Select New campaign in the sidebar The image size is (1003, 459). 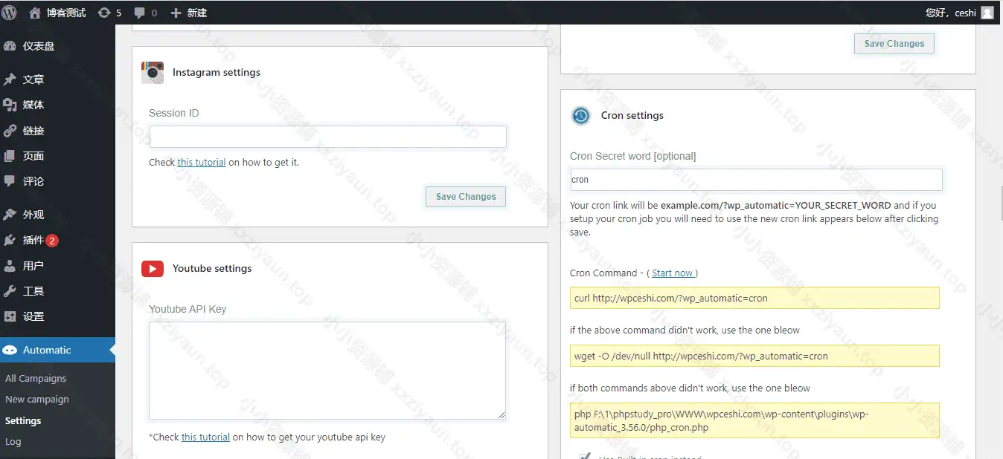tap(37, 399)
